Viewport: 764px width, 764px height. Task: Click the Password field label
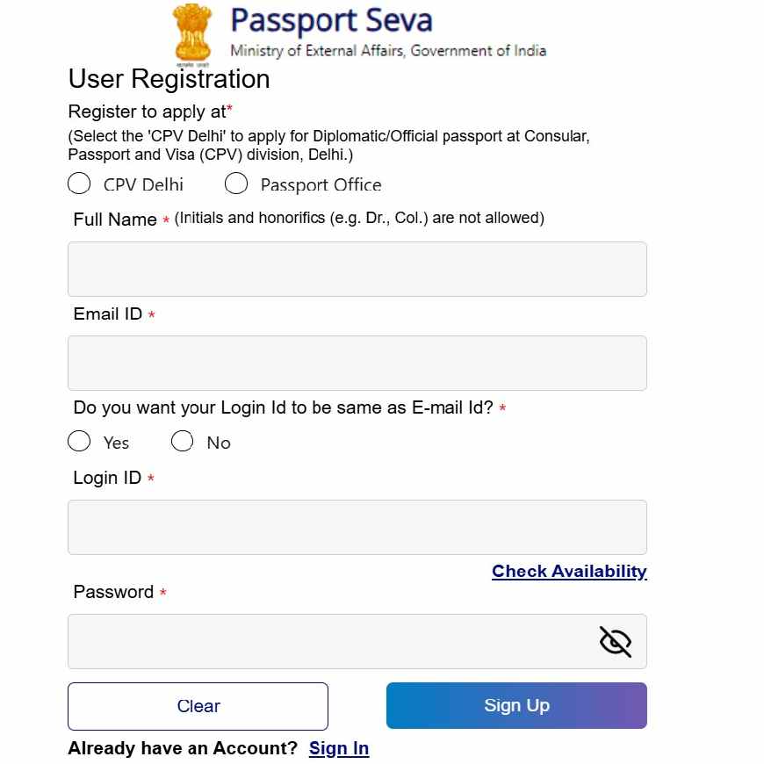(x=113, y=592)
